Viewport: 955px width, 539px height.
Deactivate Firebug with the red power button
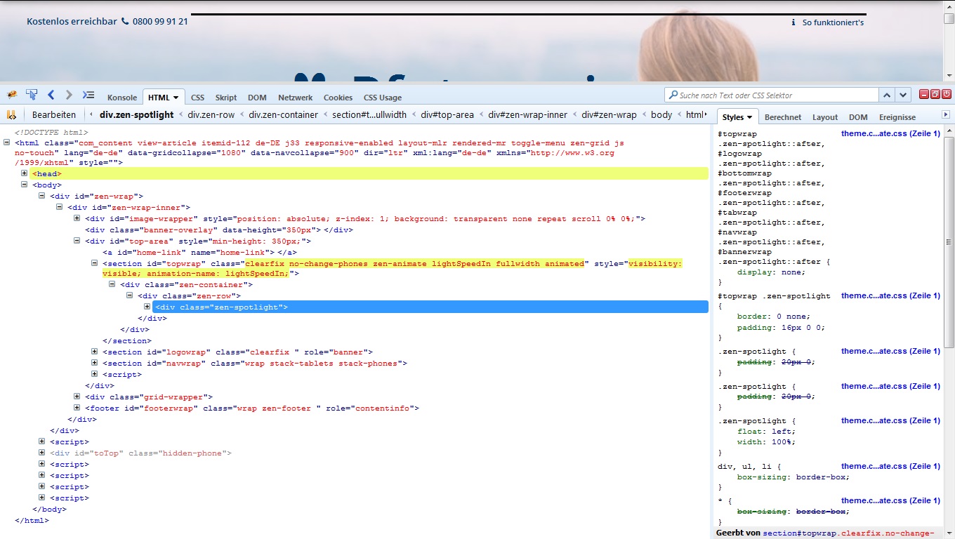click(x=947, y=94)
